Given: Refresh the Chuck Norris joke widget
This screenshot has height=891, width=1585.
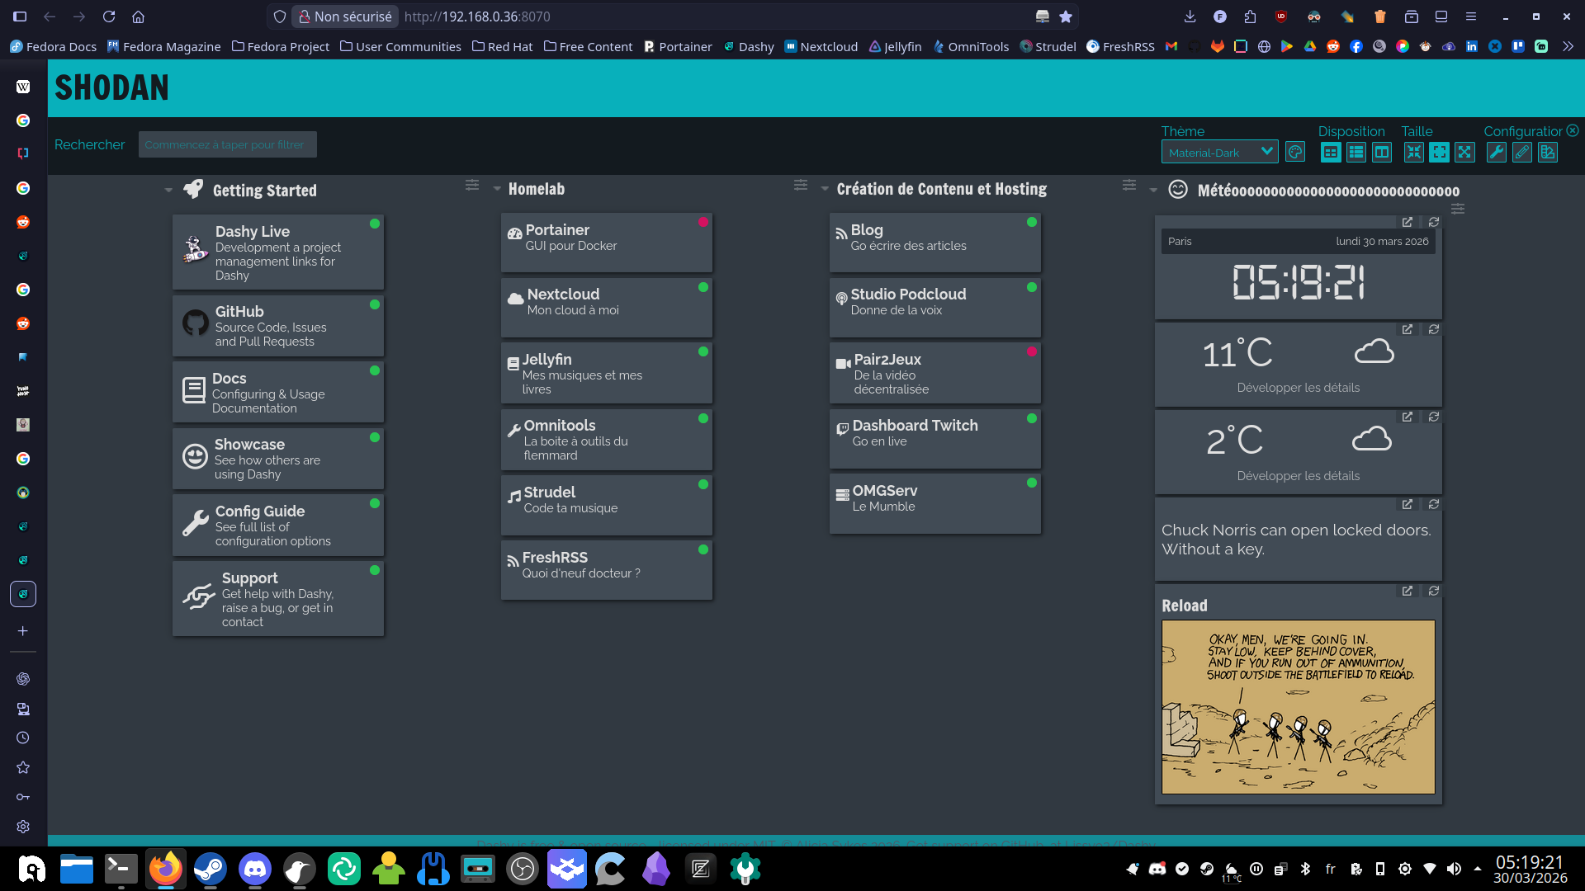Looking at the screenshot, I should (1434, 504).
